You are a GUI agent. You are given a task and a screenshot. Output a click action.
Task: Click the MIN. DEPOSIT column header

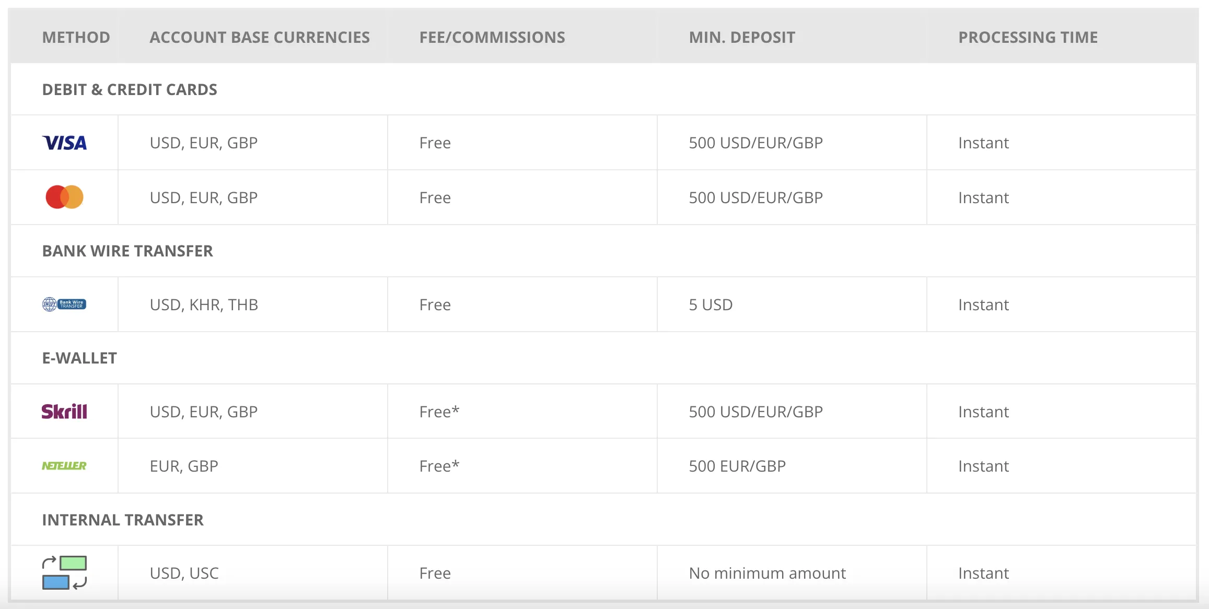(742, 37)
